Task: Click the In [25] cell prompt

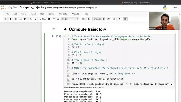Action: point(57,37)
